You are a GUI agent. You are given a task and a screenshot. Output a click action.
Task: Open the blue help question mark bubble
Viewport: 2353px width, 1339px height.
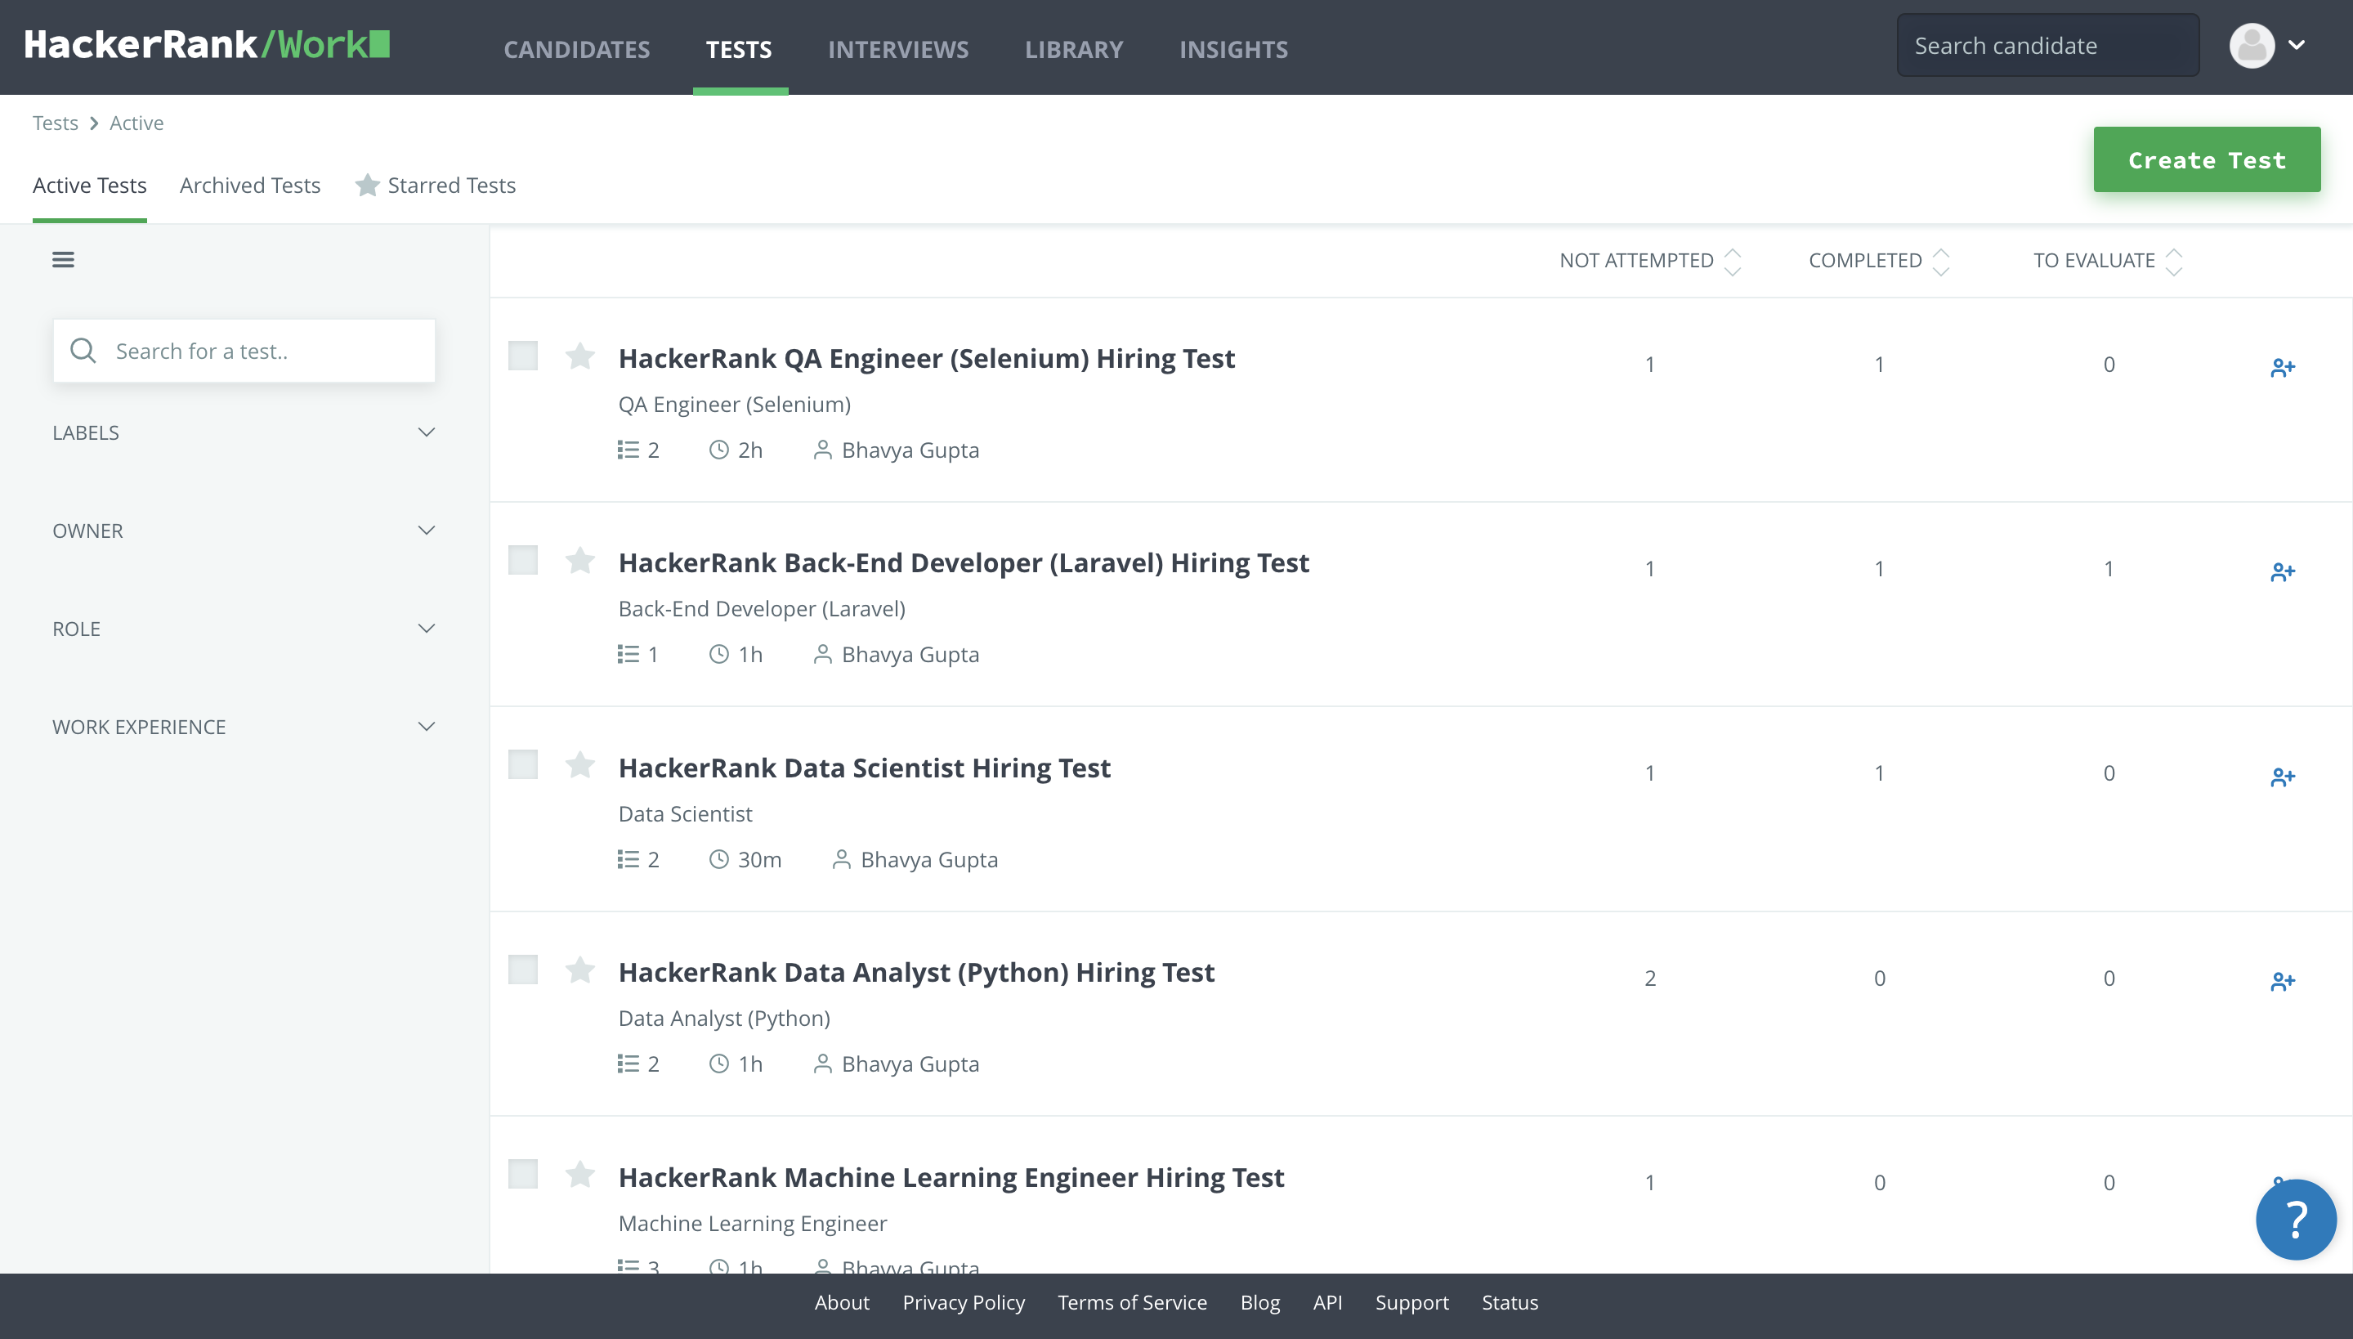[2295, 1220]
